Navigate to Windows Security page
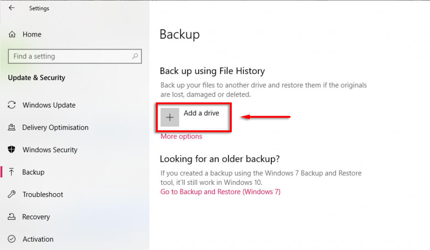430x250 pixels. (50, 150)
